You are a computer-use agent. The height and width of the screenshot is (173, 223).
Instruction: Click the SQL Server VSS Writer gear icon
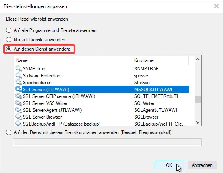pyautogui.click(x=19, y=103)
